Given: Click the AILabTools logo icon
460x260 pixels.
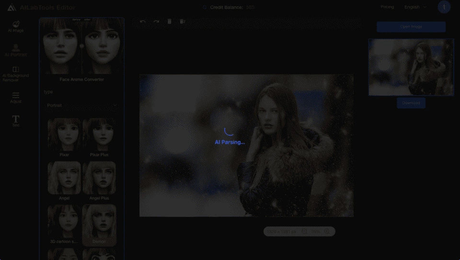Looking at the screenshot, I should (11, 7).
